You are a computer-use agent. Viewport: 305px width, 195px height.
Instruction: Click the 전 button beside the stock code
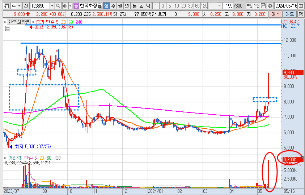(26, 6)
